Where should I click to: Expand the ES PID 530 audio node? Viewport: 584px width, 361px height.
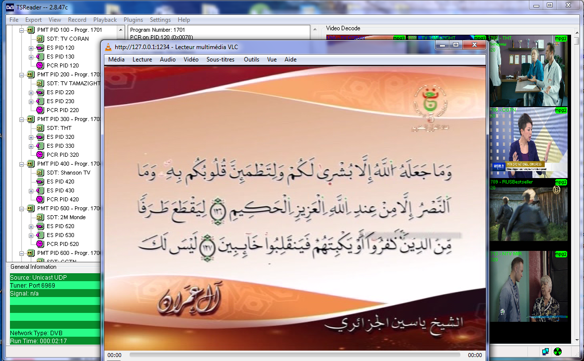(31, 235)
